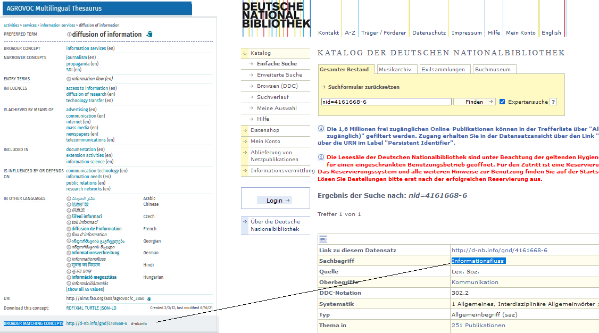
Task: Click the Finden search button
Action: 475,102
